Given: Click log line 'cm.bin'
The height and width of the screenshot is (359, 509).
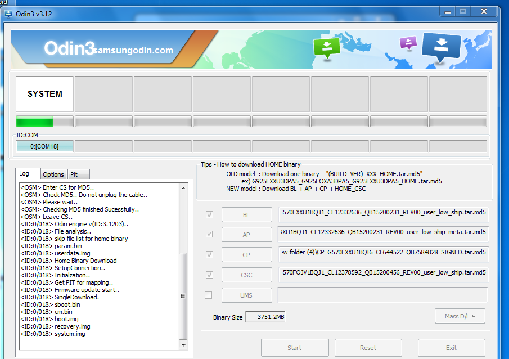Looking at the screenshot, I should 47,312.
